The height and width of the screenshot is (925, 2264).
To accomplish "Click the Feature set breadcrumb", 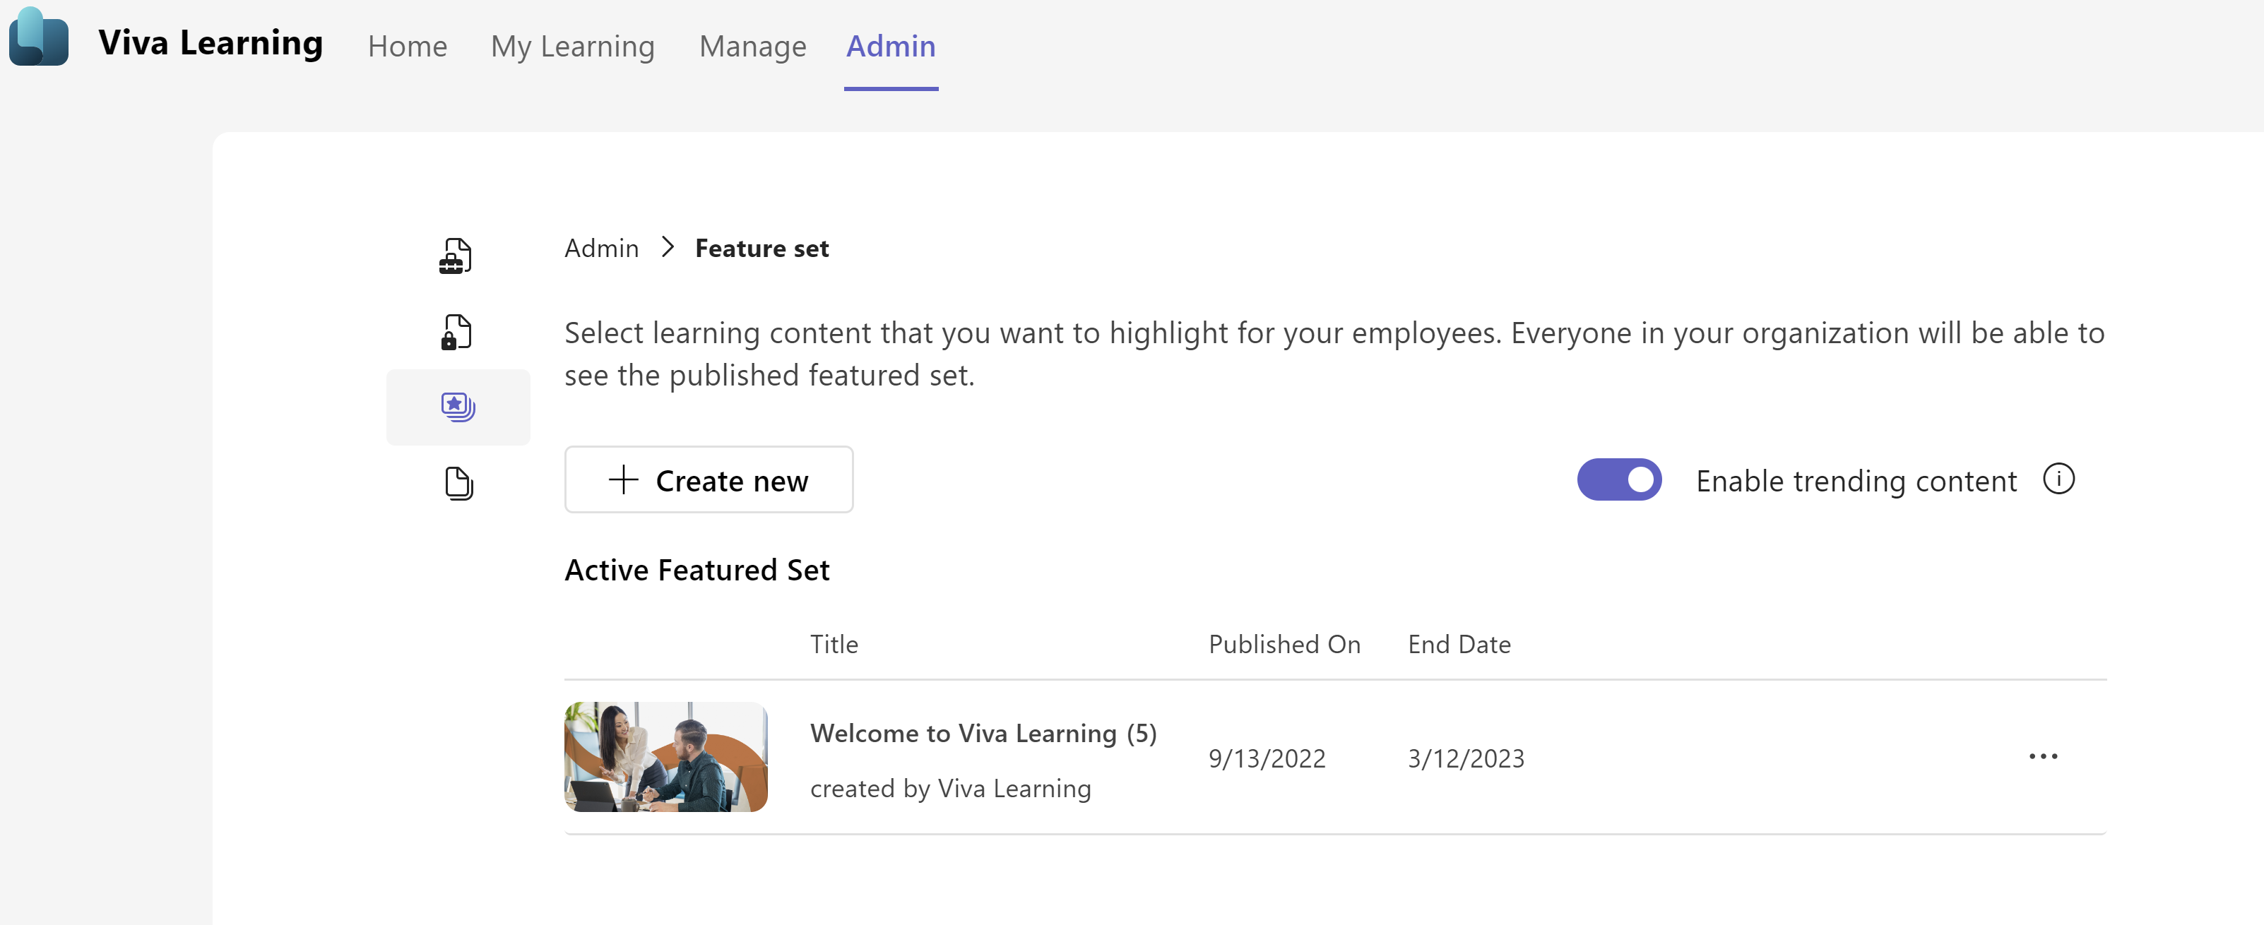I will (761, 249).
